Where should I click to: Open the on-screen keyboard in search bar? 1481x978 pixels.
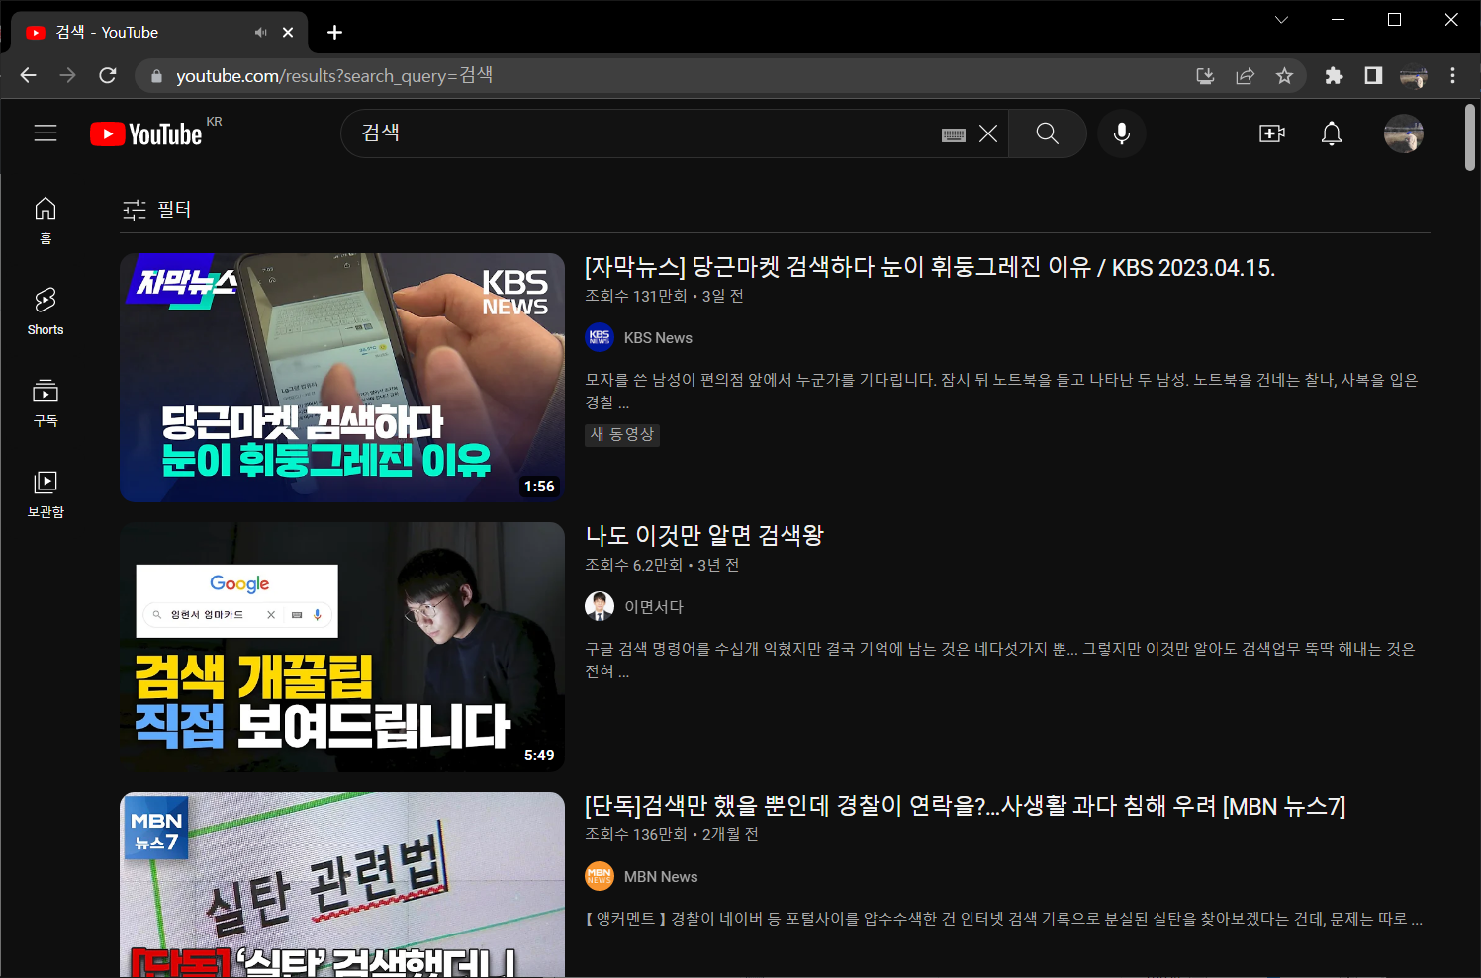(x=953, y=133)
